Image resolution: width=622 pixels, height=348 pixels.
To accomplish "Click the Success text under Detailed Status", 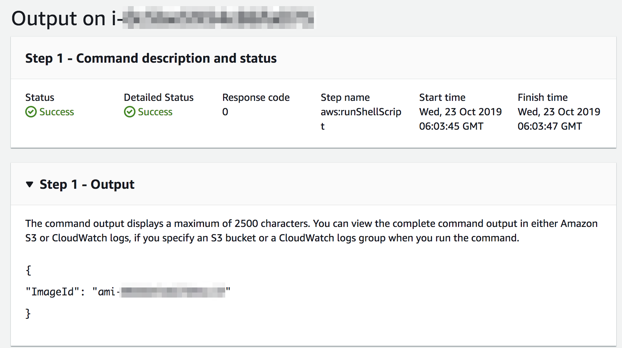I will click(x=155, y=112).
